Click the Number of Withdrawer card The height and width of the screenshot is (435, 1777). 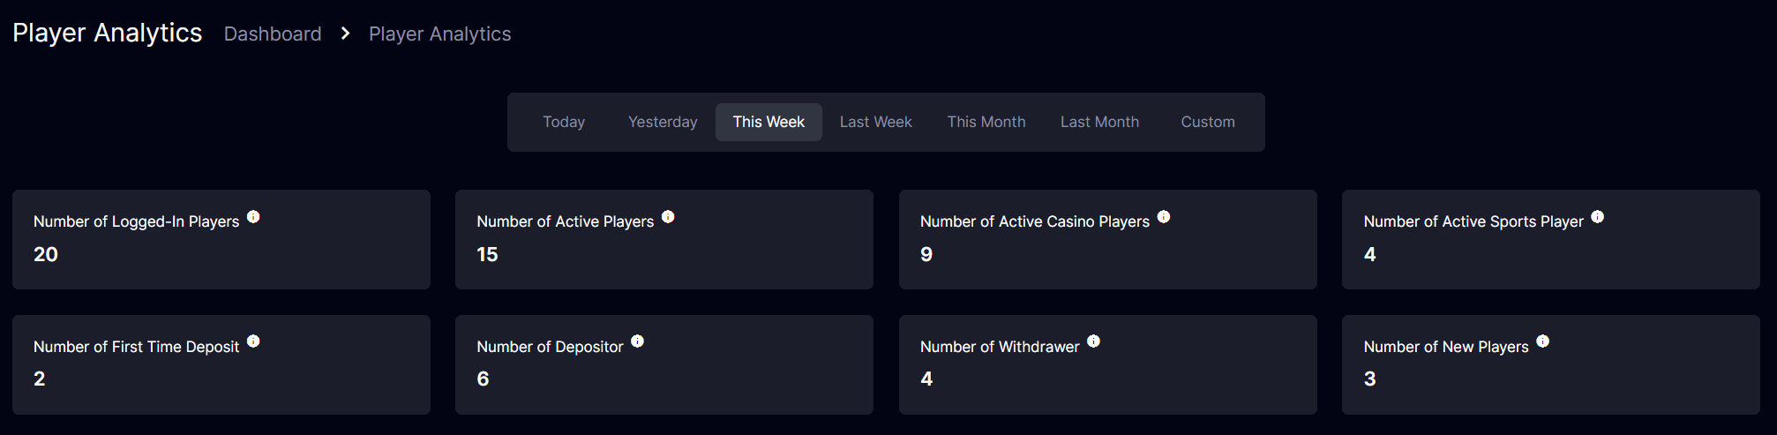pyautogui.click(x=1108, y=364)
